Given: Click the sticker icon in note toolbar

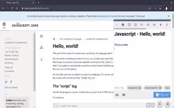Looking at the screenshot, I should [x=135, y=25].
